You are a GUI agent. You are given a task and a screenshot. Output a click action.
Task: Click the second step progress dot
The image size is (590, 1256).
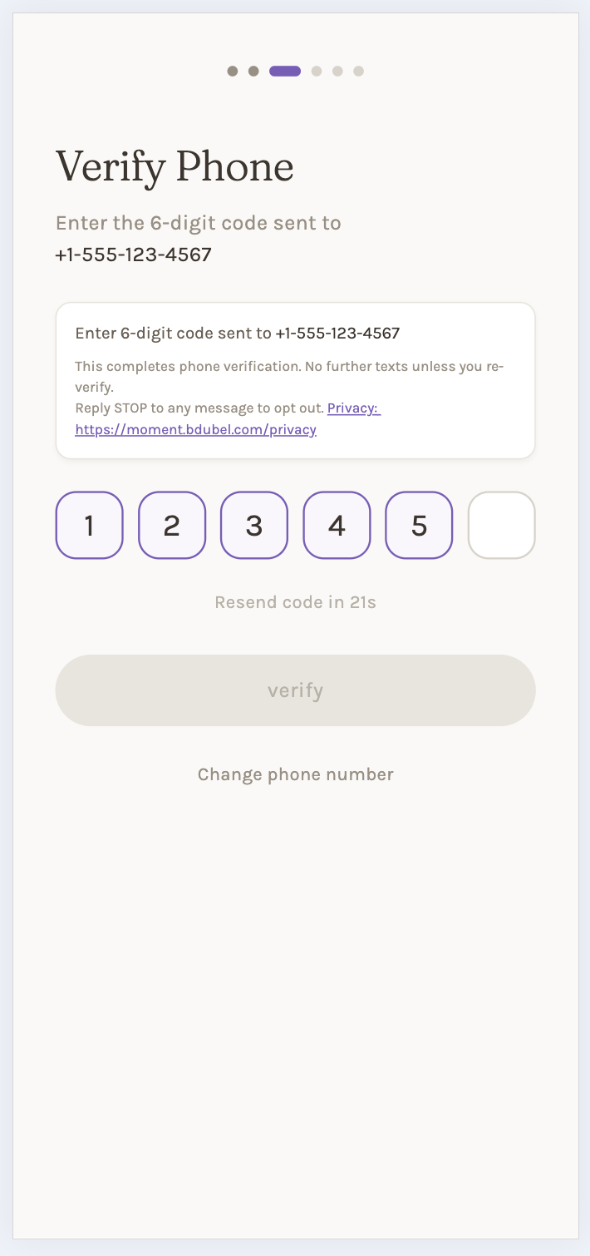(x=253, y=72)
